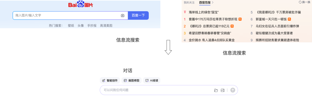312x106 pixels.
Task: Open headline 乌妇女在征兵人员面前引爆炸弹
Action: coord(277,26)
